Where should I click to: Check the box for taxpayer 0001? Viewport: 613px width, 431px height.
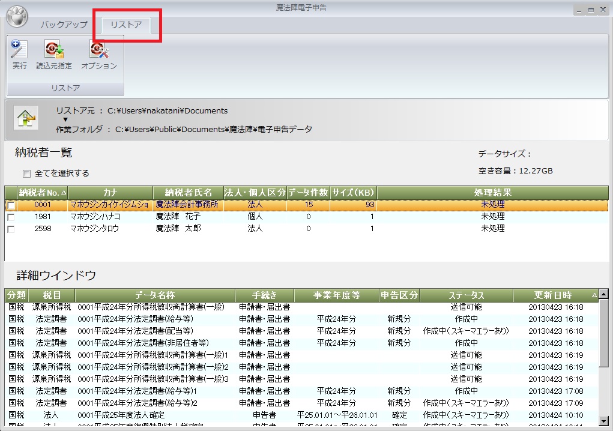pyautogui.click(x=10, y=205)
